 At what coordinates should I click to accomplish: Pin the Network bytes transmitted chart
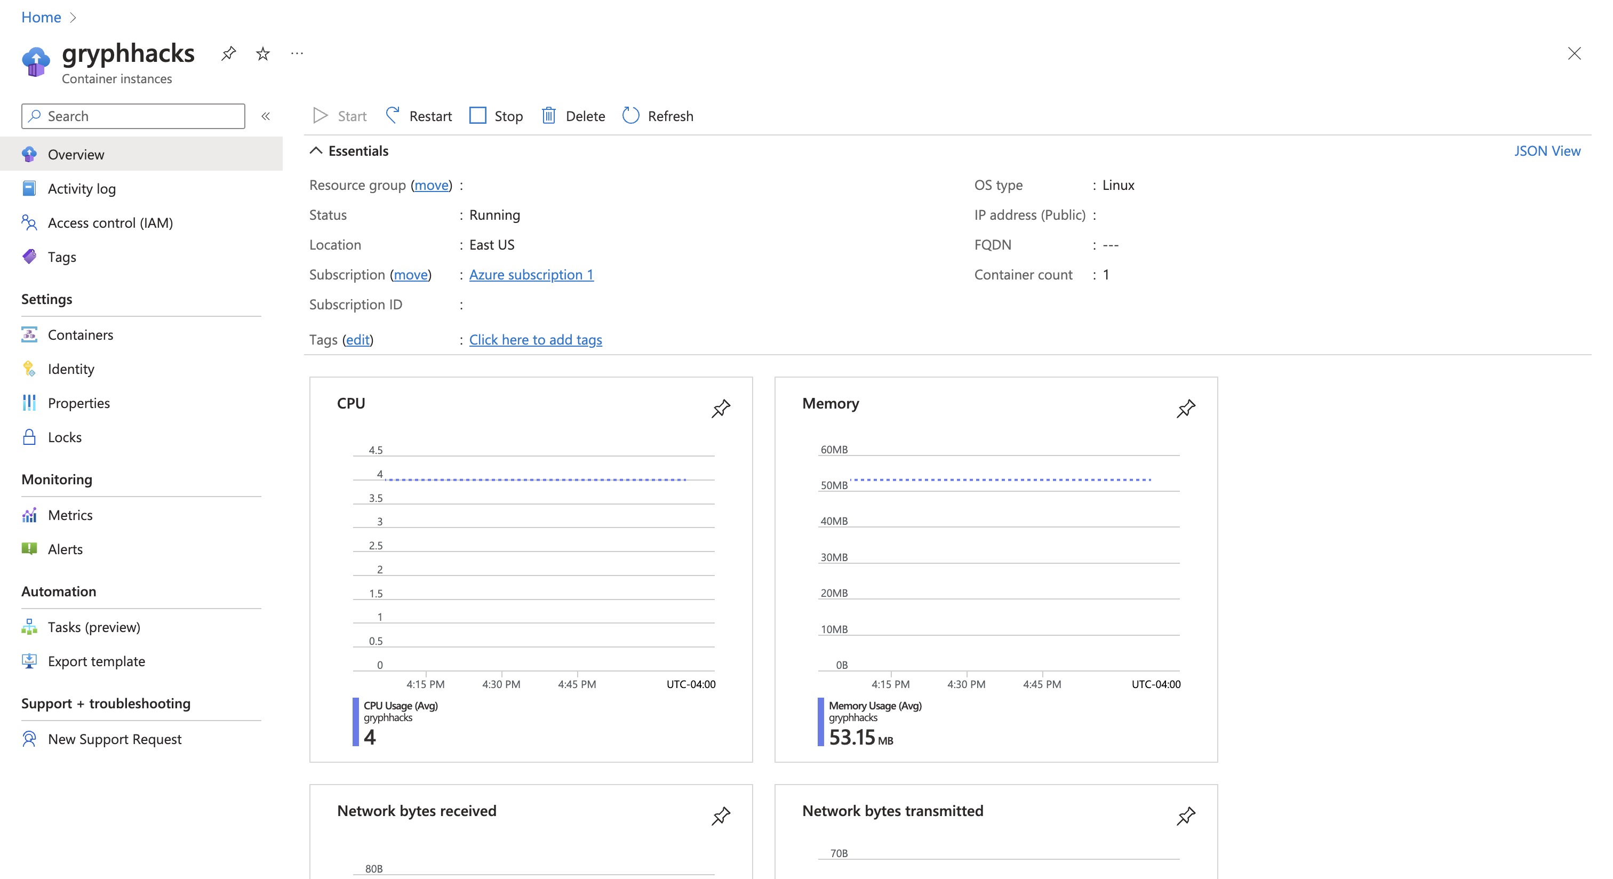[1185, 816]
